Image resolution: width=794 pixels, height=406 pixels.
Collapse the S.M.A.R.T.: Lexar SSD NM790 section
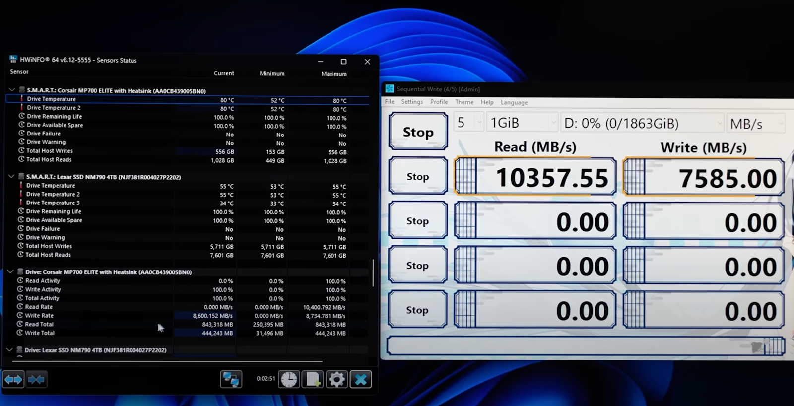tap(11, 176)
